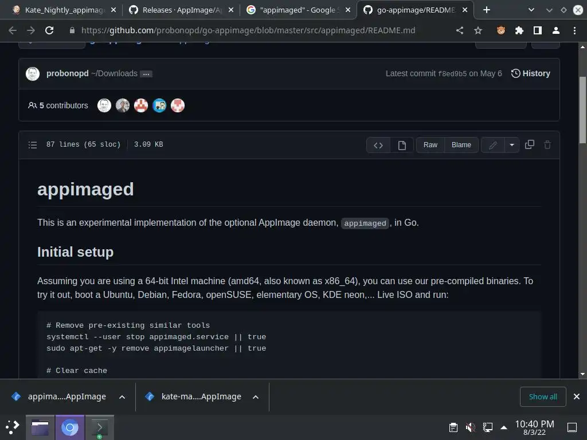The image size is (587, 440).
Task: Click Show all downloads
Action: tap(543, 396)
